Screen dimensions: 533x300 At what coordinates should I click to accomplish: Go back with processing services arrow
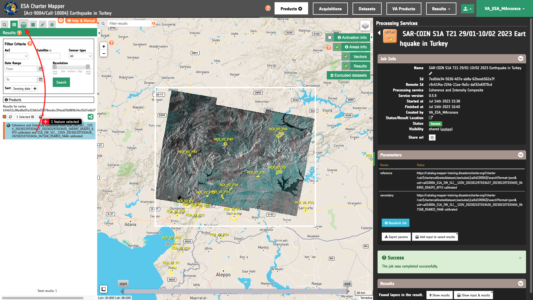pos(379,33)
